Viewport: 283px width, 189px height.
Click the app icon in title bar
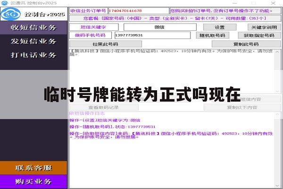tap(5, 3)
